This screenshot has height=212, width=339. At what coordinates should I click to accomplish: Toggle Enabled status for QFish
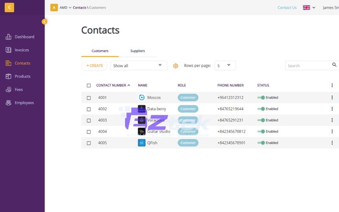pos(261,143)
